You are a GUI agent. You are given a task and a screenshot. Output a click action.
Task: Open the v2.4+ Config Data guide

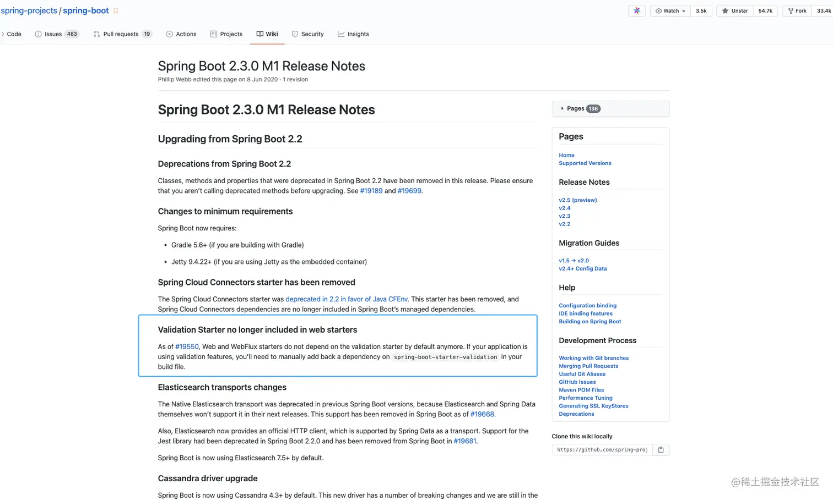pyautogui.click(x=583, y=268)
